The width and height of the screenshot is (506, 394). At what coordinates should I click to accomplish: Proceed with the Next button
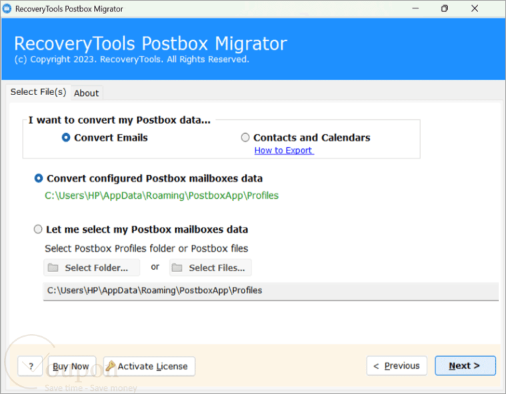[x=465, y=366]
